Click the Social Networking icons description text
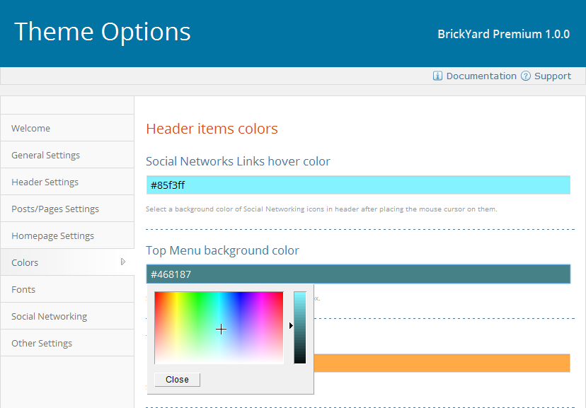The image size is (586, 408). [321, 209]
